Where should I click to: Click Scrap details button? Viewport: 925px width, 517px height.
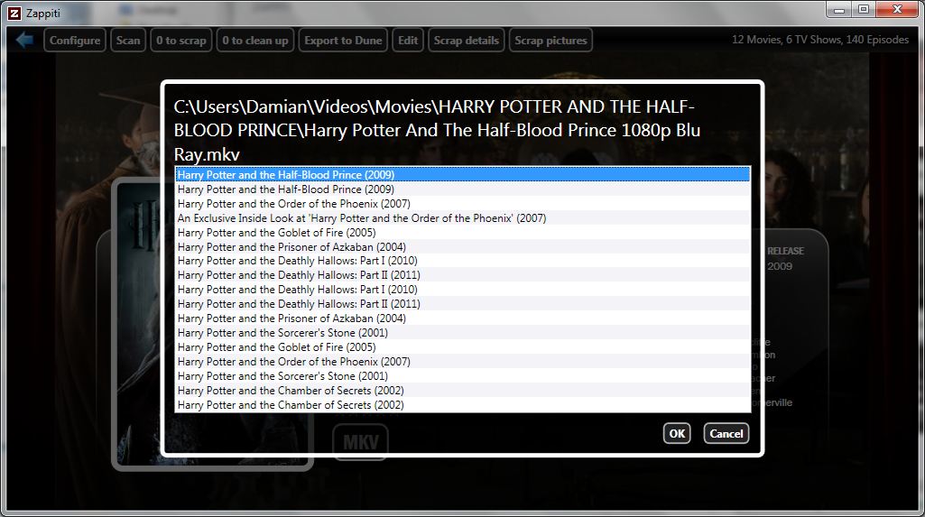click(466, 40)
